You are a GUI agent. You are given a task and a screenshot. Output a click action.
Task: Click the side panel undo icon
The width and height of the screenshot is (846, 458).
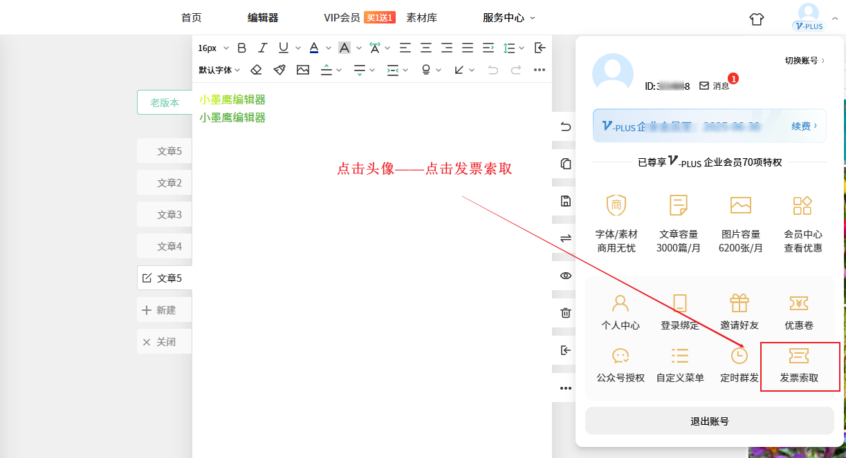pyautogui.click(x=566, y=126)
